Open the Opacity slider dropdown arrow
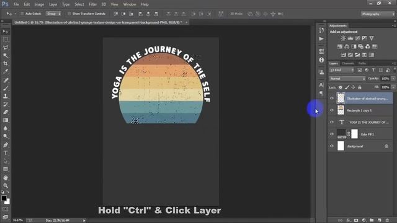 (393, 79)
